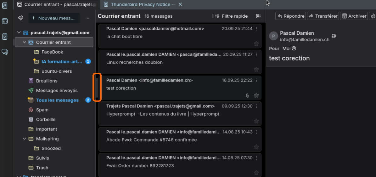The height and width of the screenshot is (177, 376).
Task: Open the Calendar space icon
Action: [x=5, y=21]
